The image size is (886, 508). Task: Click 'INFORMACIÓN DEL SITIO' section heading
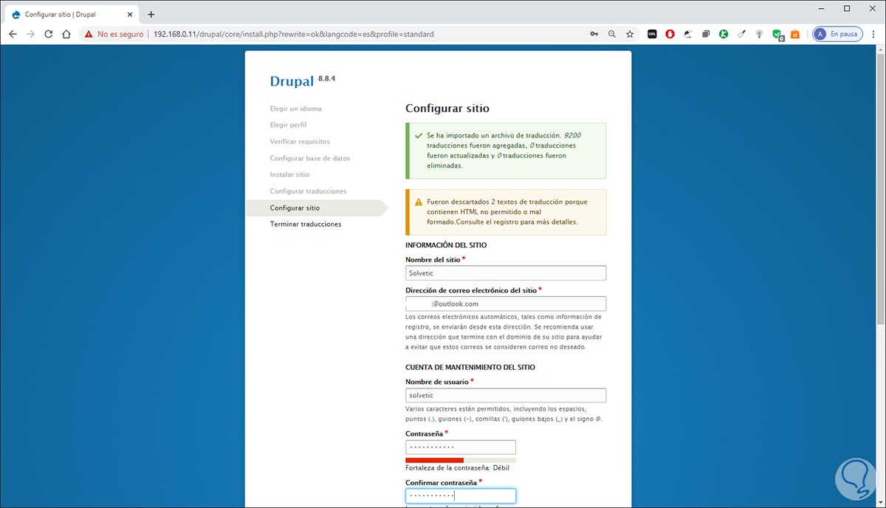click(x=446, y=245)
